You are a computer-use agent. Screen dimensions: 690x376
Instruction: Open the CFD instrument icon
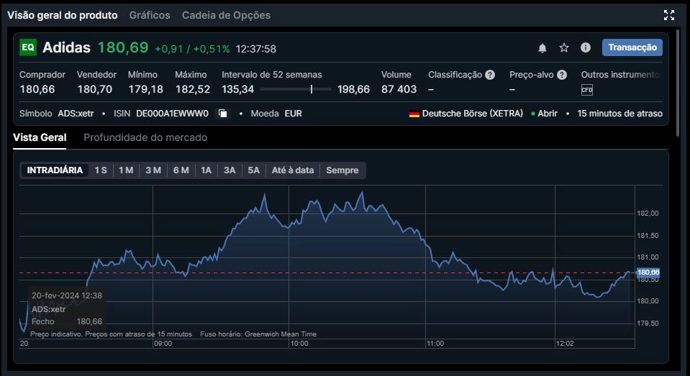tap(587, 90)
